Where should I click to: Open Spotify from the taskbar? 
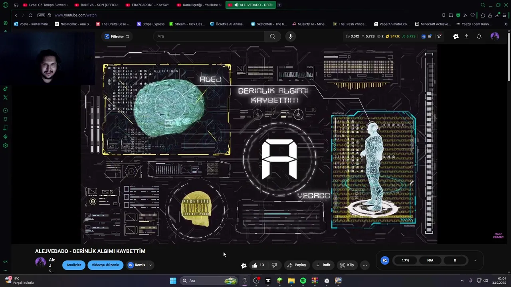coord(303,281)
